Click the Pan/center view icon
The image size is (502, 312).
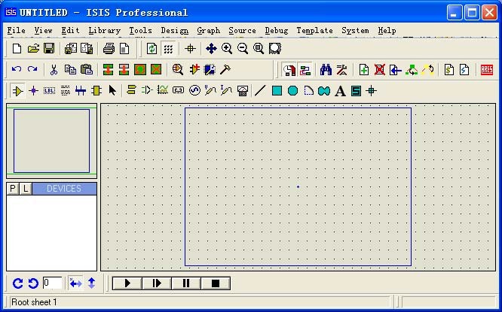point(211,49)
